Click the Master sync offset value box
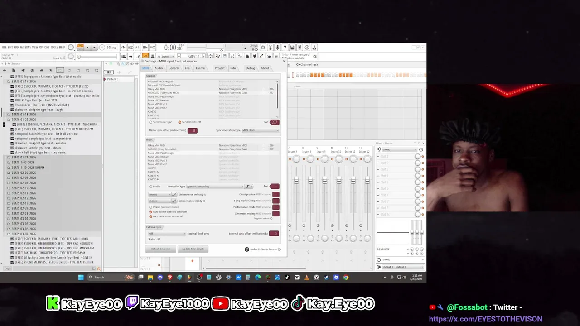580x326 pixels. (193, 130)
